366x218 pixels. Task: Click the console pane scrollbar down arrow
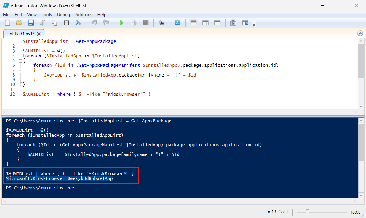click(x=361, y=195)
